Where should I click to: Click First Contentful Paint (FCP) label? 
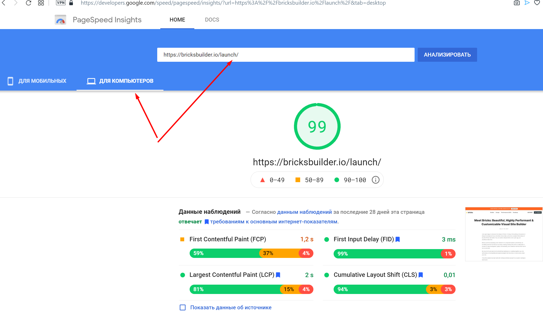tap(228, 239)
